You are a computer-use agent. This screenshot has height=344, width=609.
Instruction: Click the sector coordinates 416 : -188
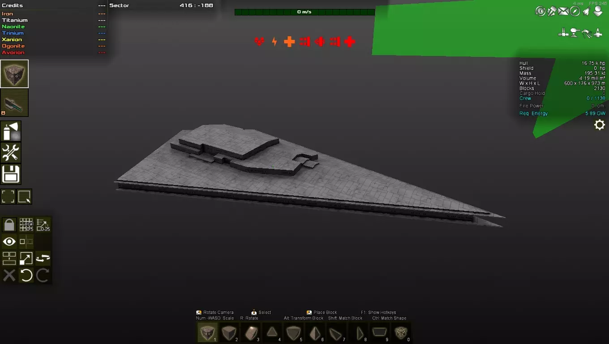196,5
